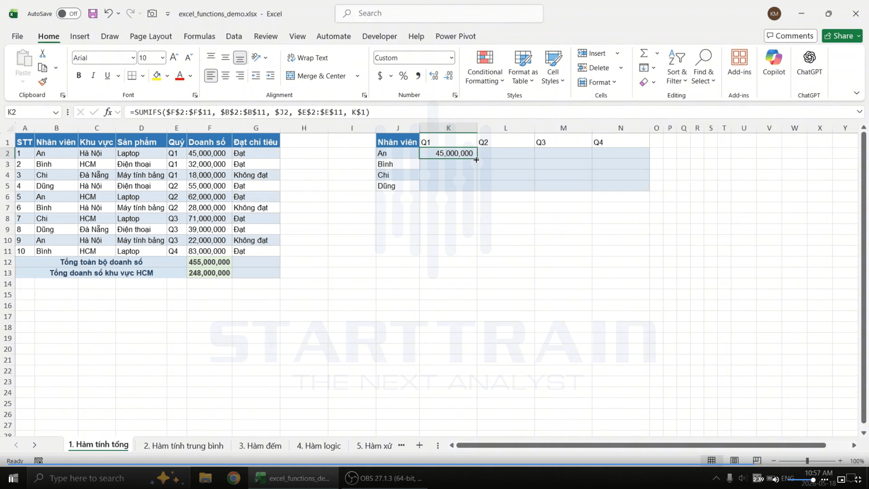
Task: Click the Fill Color yellow swatch
Action: pyautogui.click(x=157, y=76)
